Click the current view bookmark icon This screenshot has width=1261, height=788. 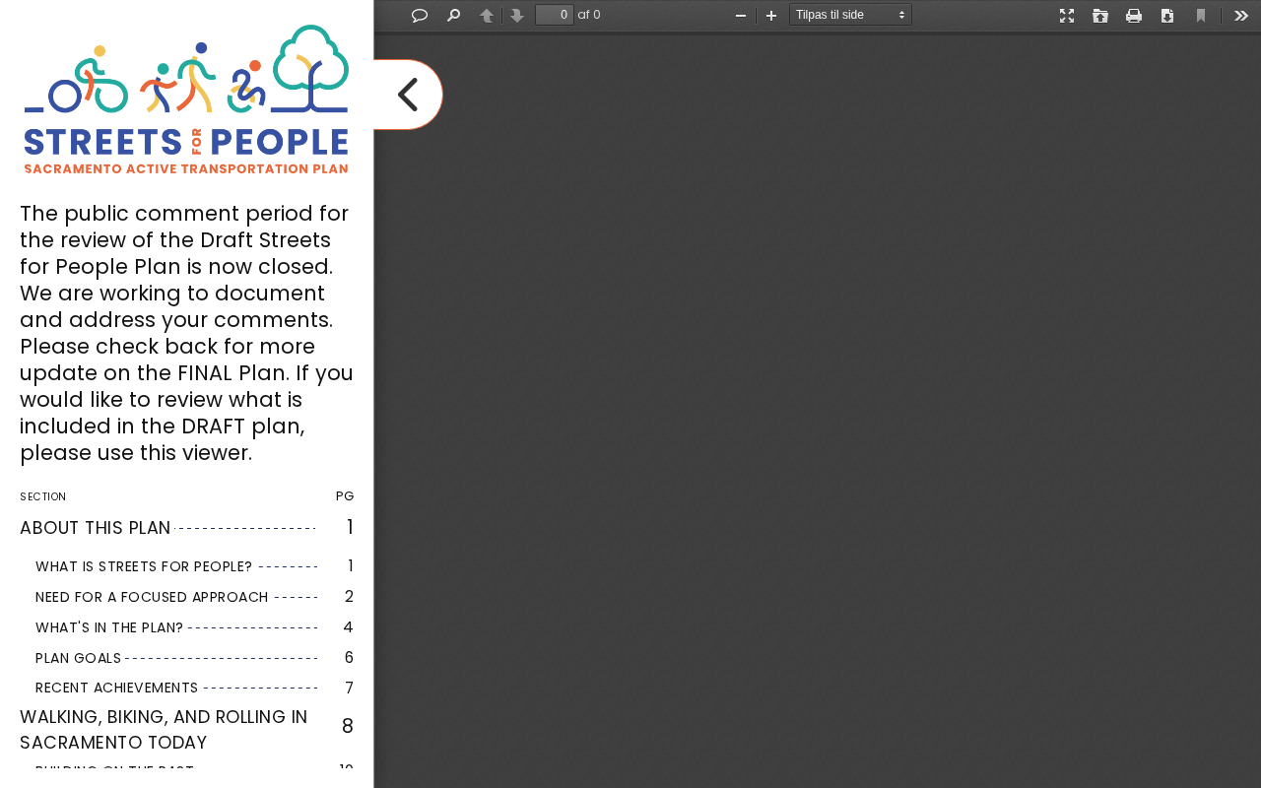(1201, 15)
